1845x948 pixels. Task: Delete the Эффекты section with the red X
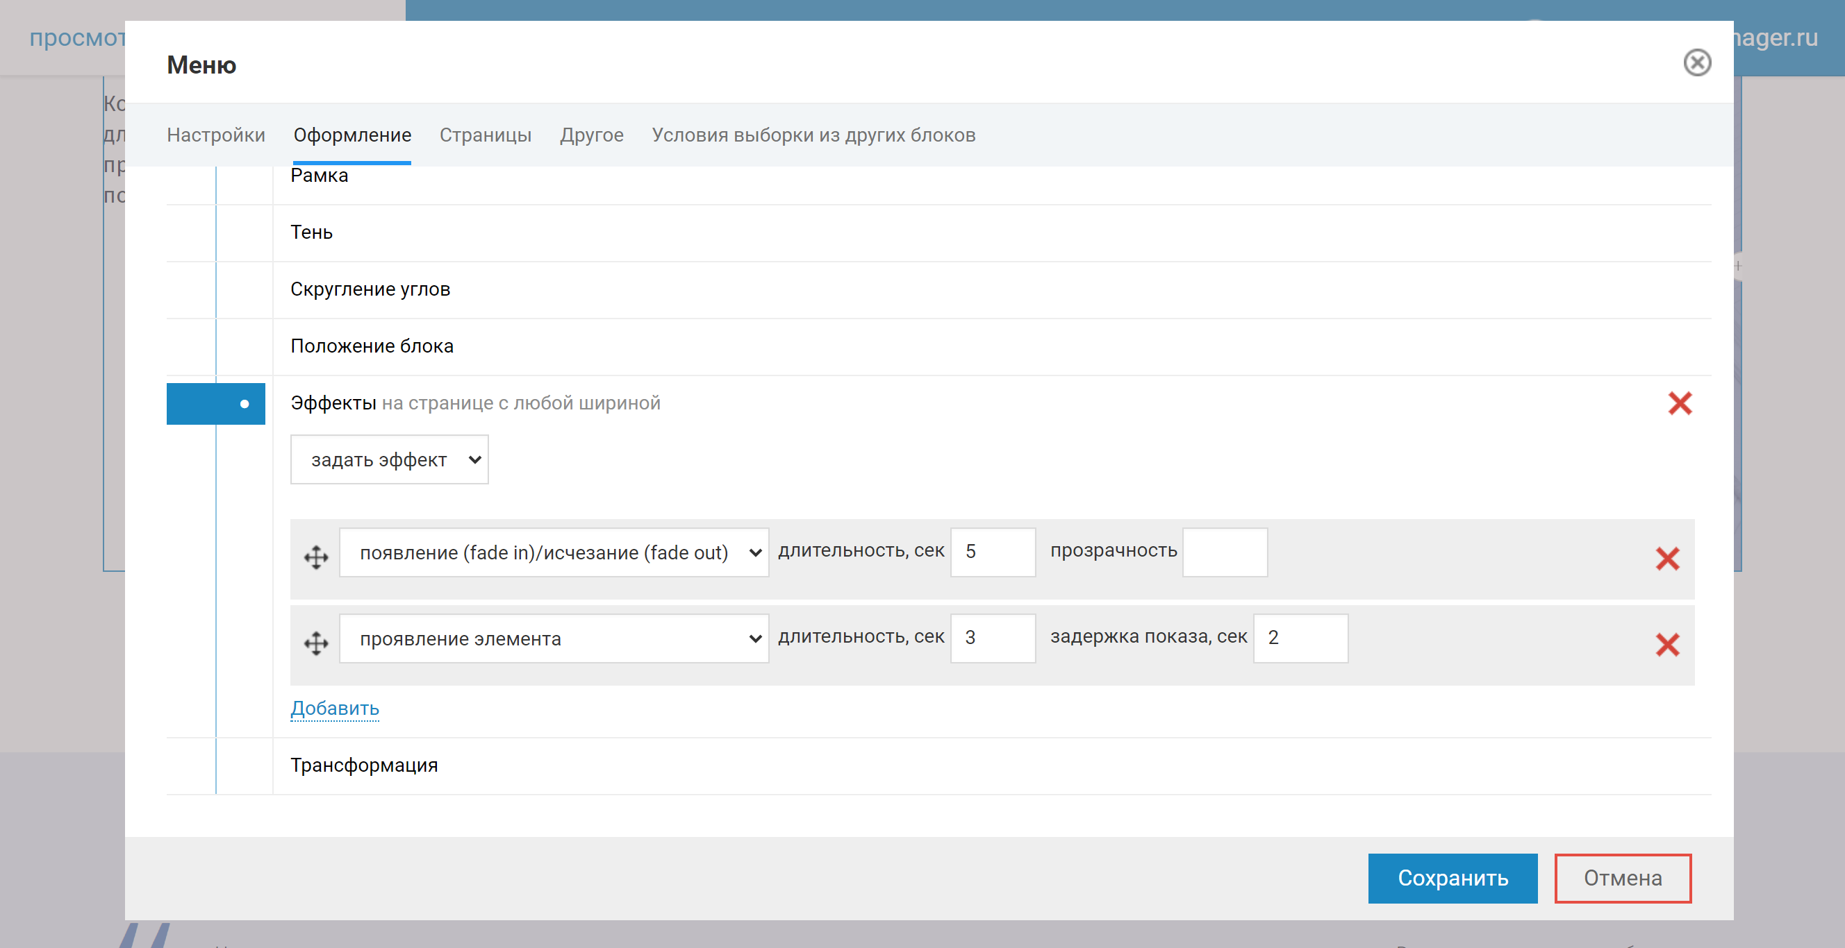click(1679, 403)
